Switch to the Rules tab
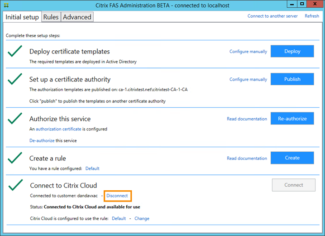Image resolution: width=325 pixels, height=236 pixels. (51, 17)
